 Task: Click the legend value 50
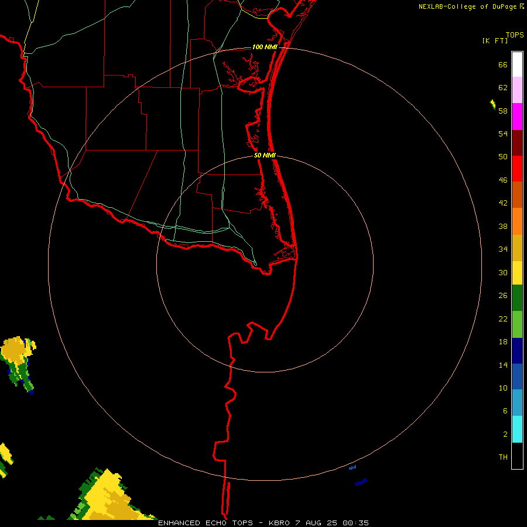503,157
